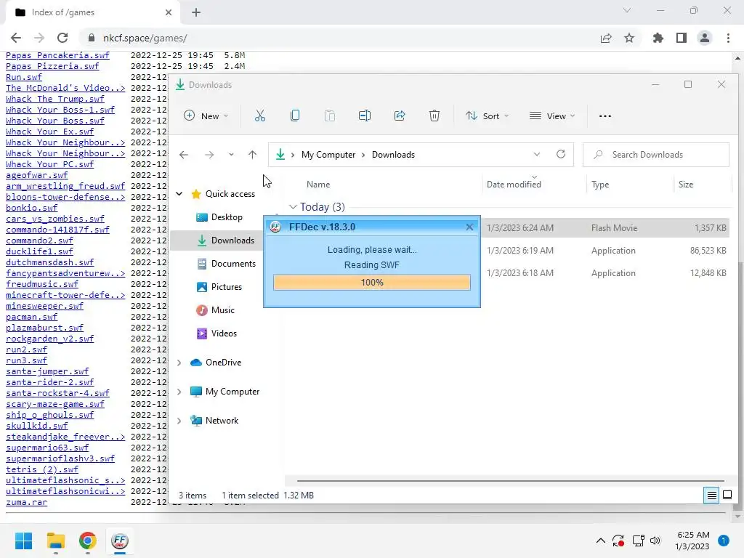
Task: Open Chrome profile avatar
Action: (705, 38)
